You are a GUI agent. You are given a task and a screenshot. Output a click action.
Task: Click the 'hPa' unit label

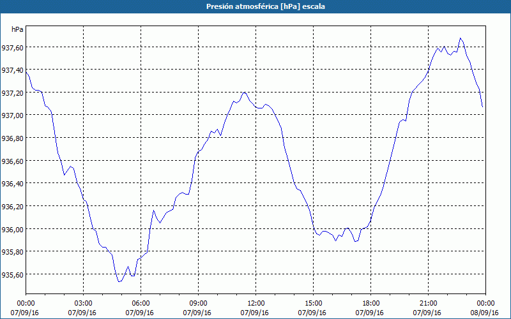[x=17, y=29]
